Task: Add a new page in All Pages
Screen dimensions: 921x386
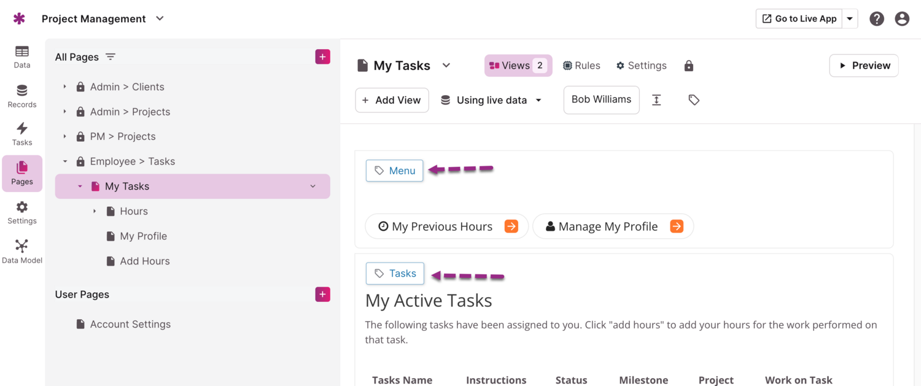Action: click(322, 57)
